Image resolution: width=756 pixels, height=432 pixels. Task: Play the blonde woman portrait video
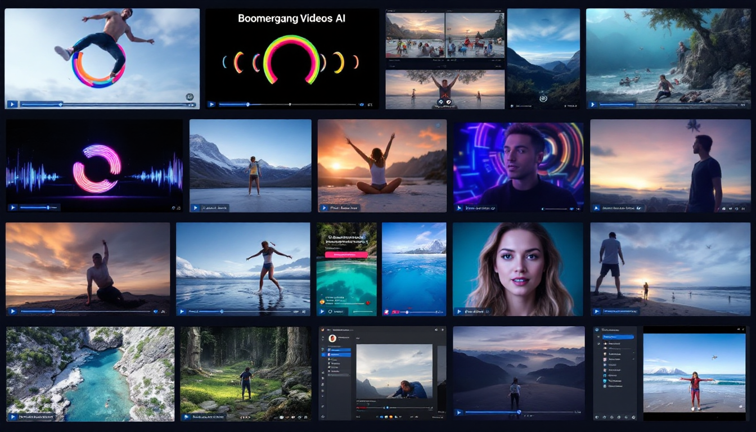click(x=459, y=311)
